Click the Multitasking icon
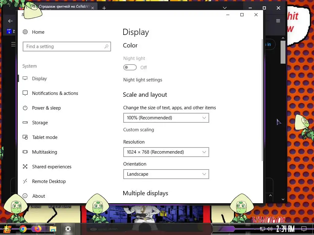 (25, 152)
